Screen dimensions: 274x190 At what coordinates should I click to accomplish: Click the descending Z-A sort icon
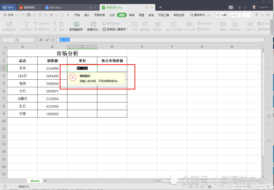55,29
